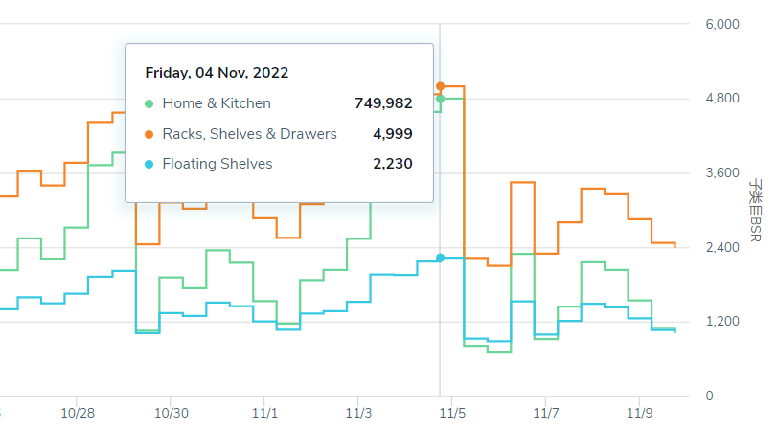Click the 2,400 y-axis label
The image size is (778, 430).
coord(722,247)
